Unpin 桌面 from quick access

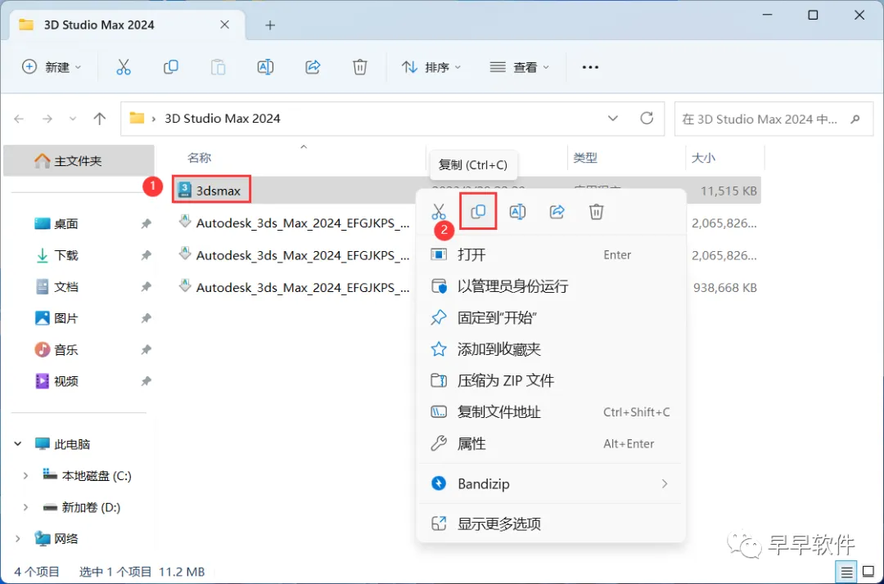pyautogui.click(x=146, y=223)
